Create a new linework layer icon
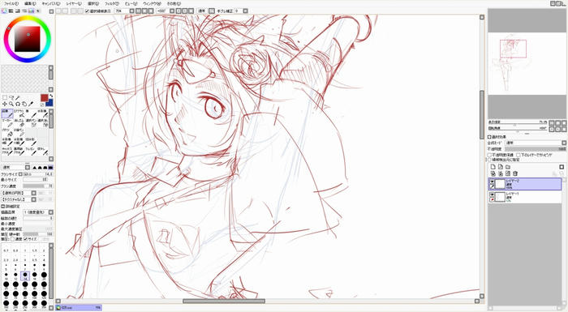 point(501,167)
